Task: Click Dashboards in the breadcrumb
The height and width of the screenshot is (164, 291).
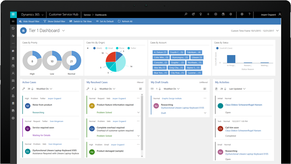Action: (x=101, y=15)
